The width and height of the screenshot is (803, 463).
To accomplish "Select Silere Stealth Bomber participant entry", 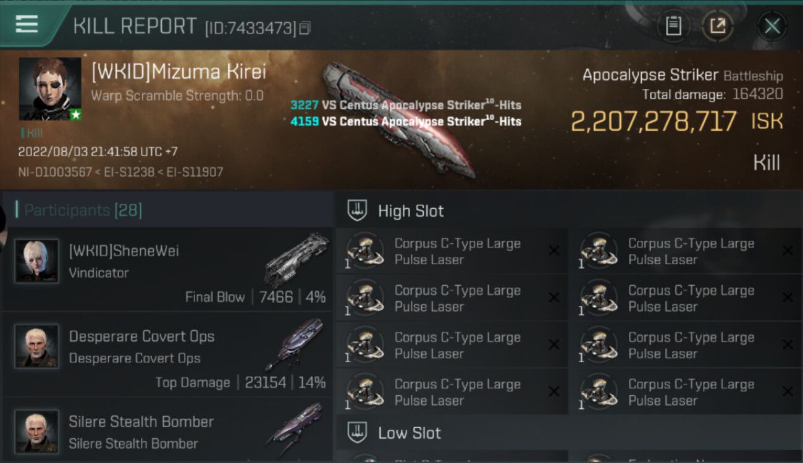I will 168,430.
